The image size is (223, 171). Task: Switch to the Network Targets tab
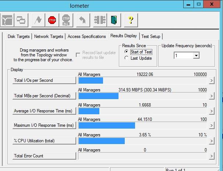(49, 36)
